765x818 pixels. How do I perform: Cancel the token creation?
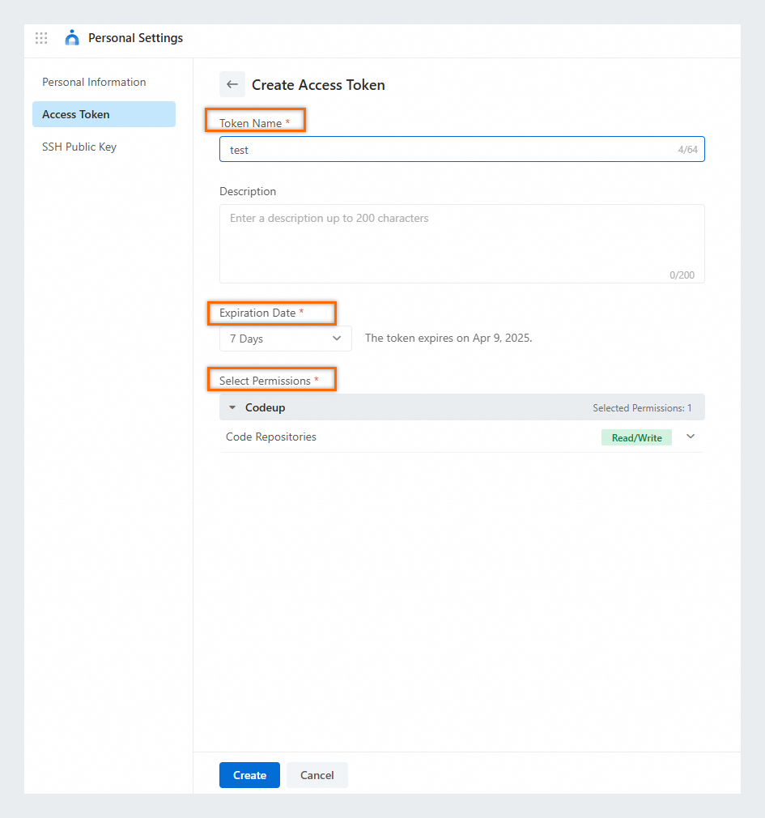(x=317, y=775)
